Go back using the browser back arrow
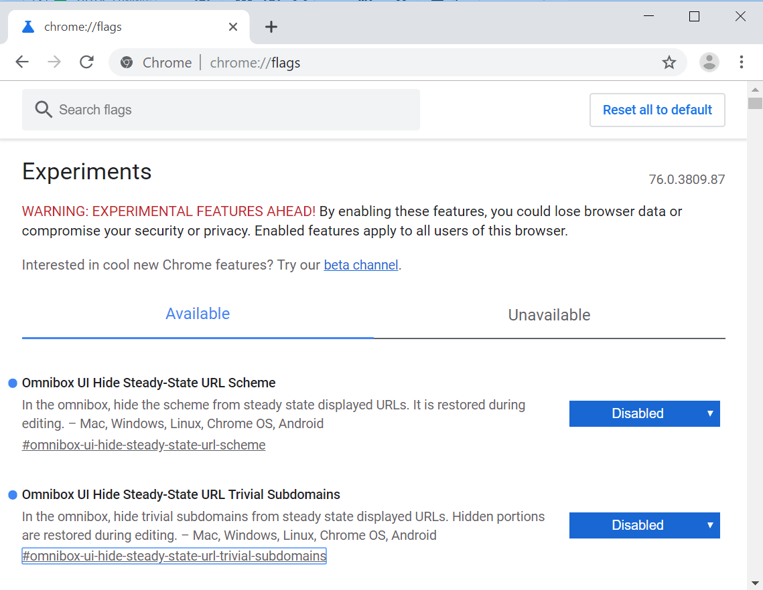 coord(22,62)
